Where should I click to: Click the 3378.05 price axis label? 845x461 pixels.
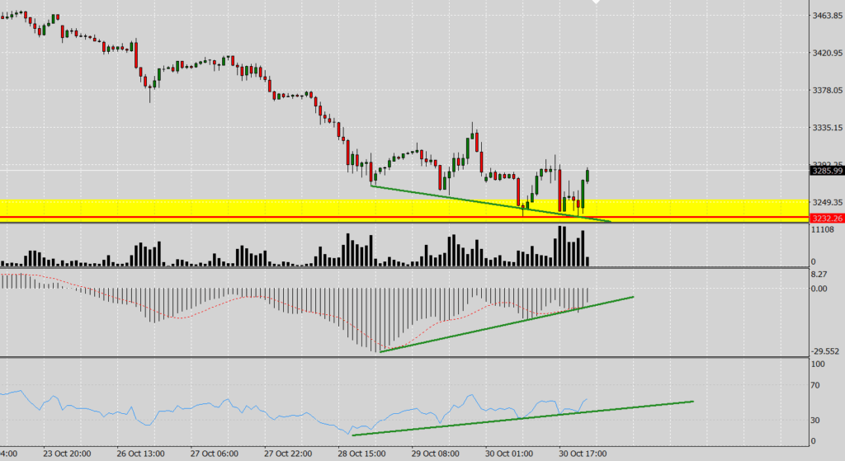[x=826, y=91]
